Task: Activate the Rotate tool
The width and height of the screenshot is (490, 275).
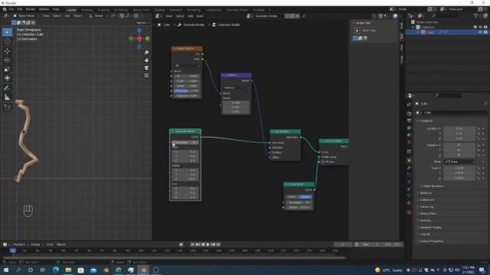Action: pos(7,60)
